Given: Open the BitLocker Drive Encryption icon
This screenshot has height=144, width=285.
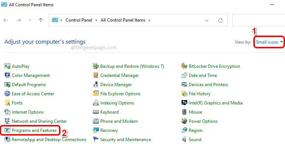Looking at the screenshot, I should pos(184,66).
